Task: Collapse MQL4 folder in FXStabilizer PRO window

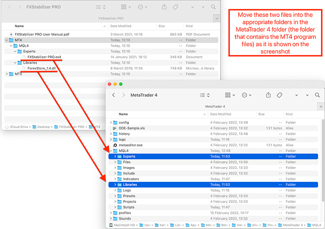Action: (11, 46)
